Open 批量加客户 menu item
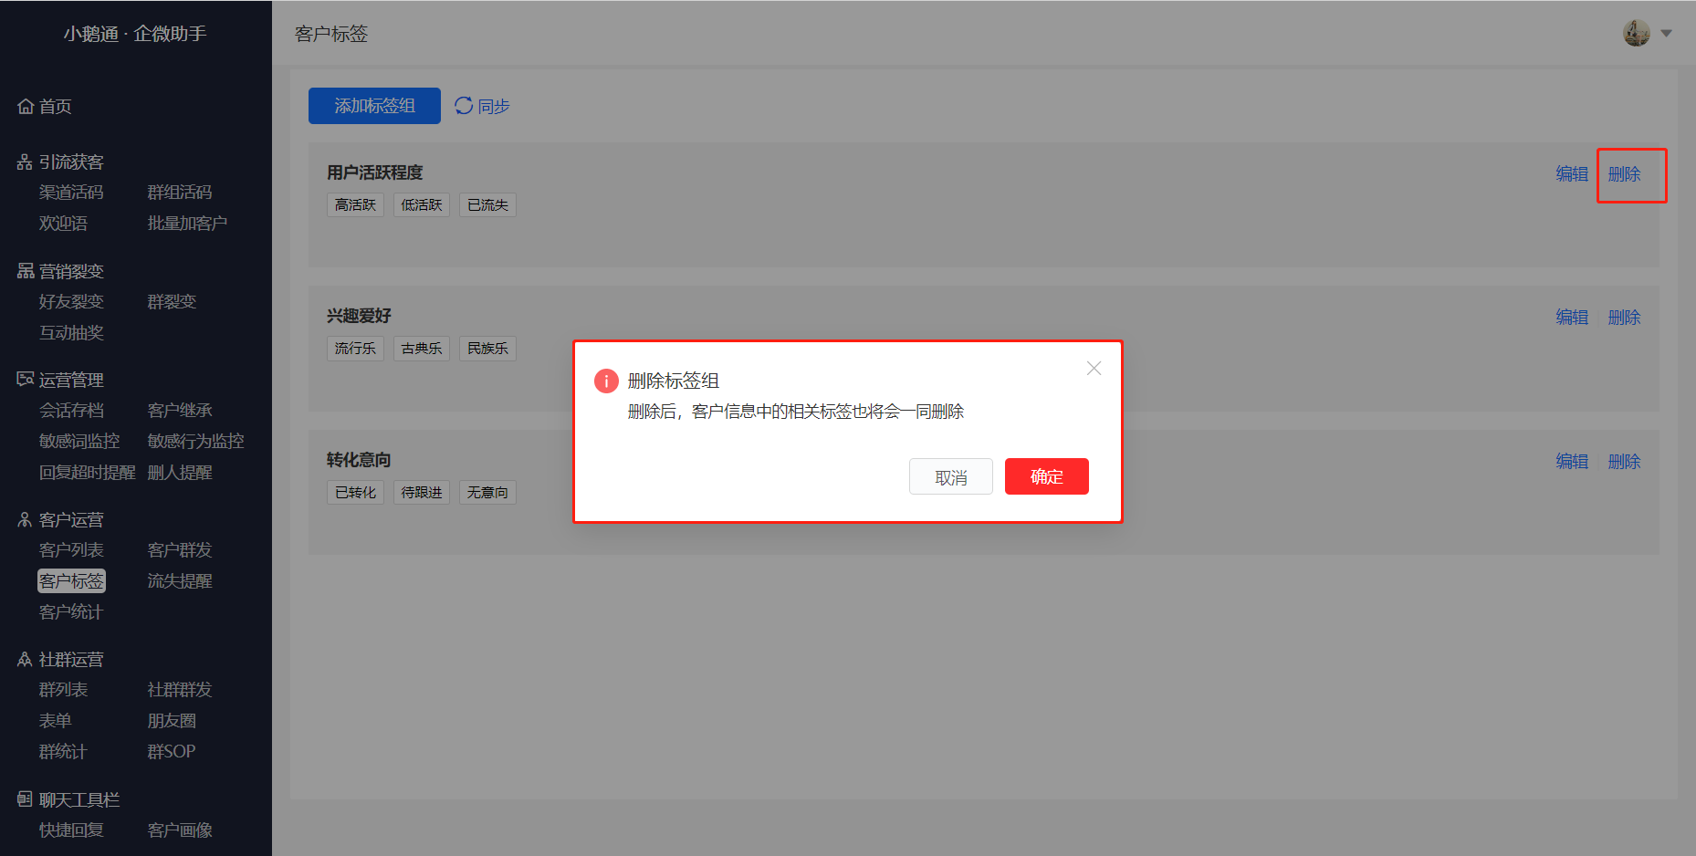Viewport: 1696px width, 856px height. (187, 224)
